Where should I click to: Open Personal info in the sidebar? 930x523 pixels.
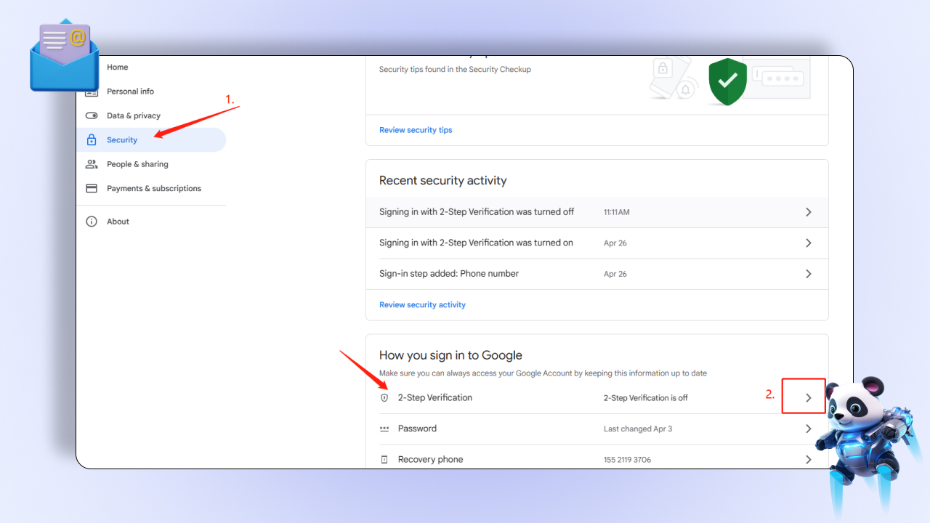pos(130,92)
